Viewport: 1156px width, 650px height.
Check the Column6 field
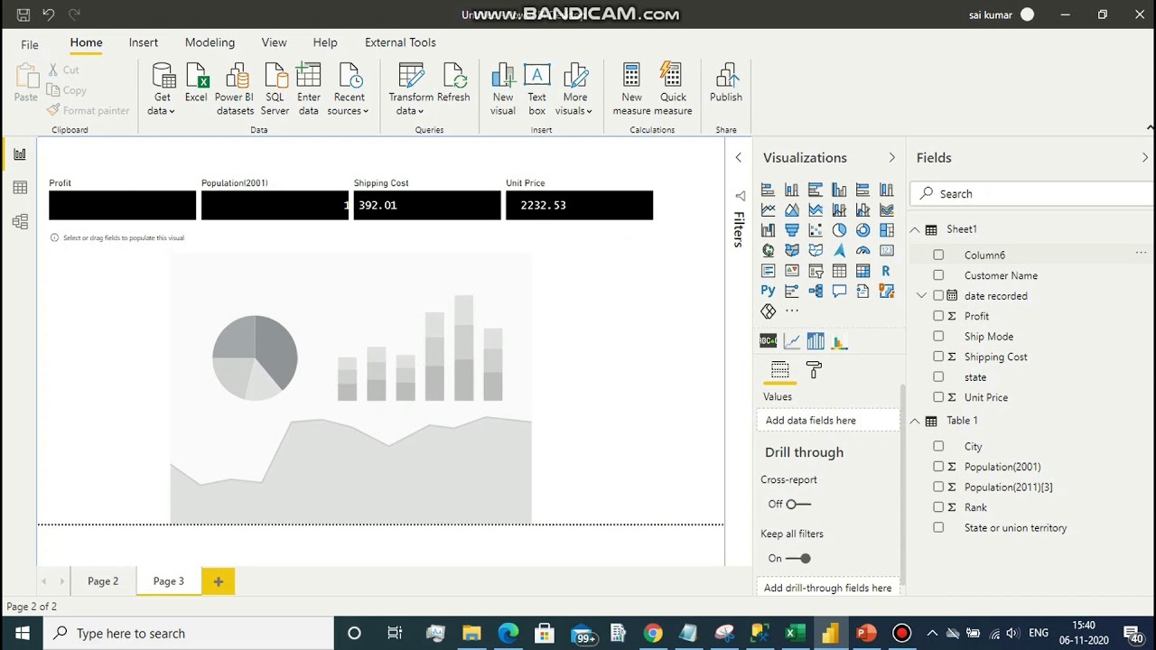pyautogui.click(x=938, y=255)
